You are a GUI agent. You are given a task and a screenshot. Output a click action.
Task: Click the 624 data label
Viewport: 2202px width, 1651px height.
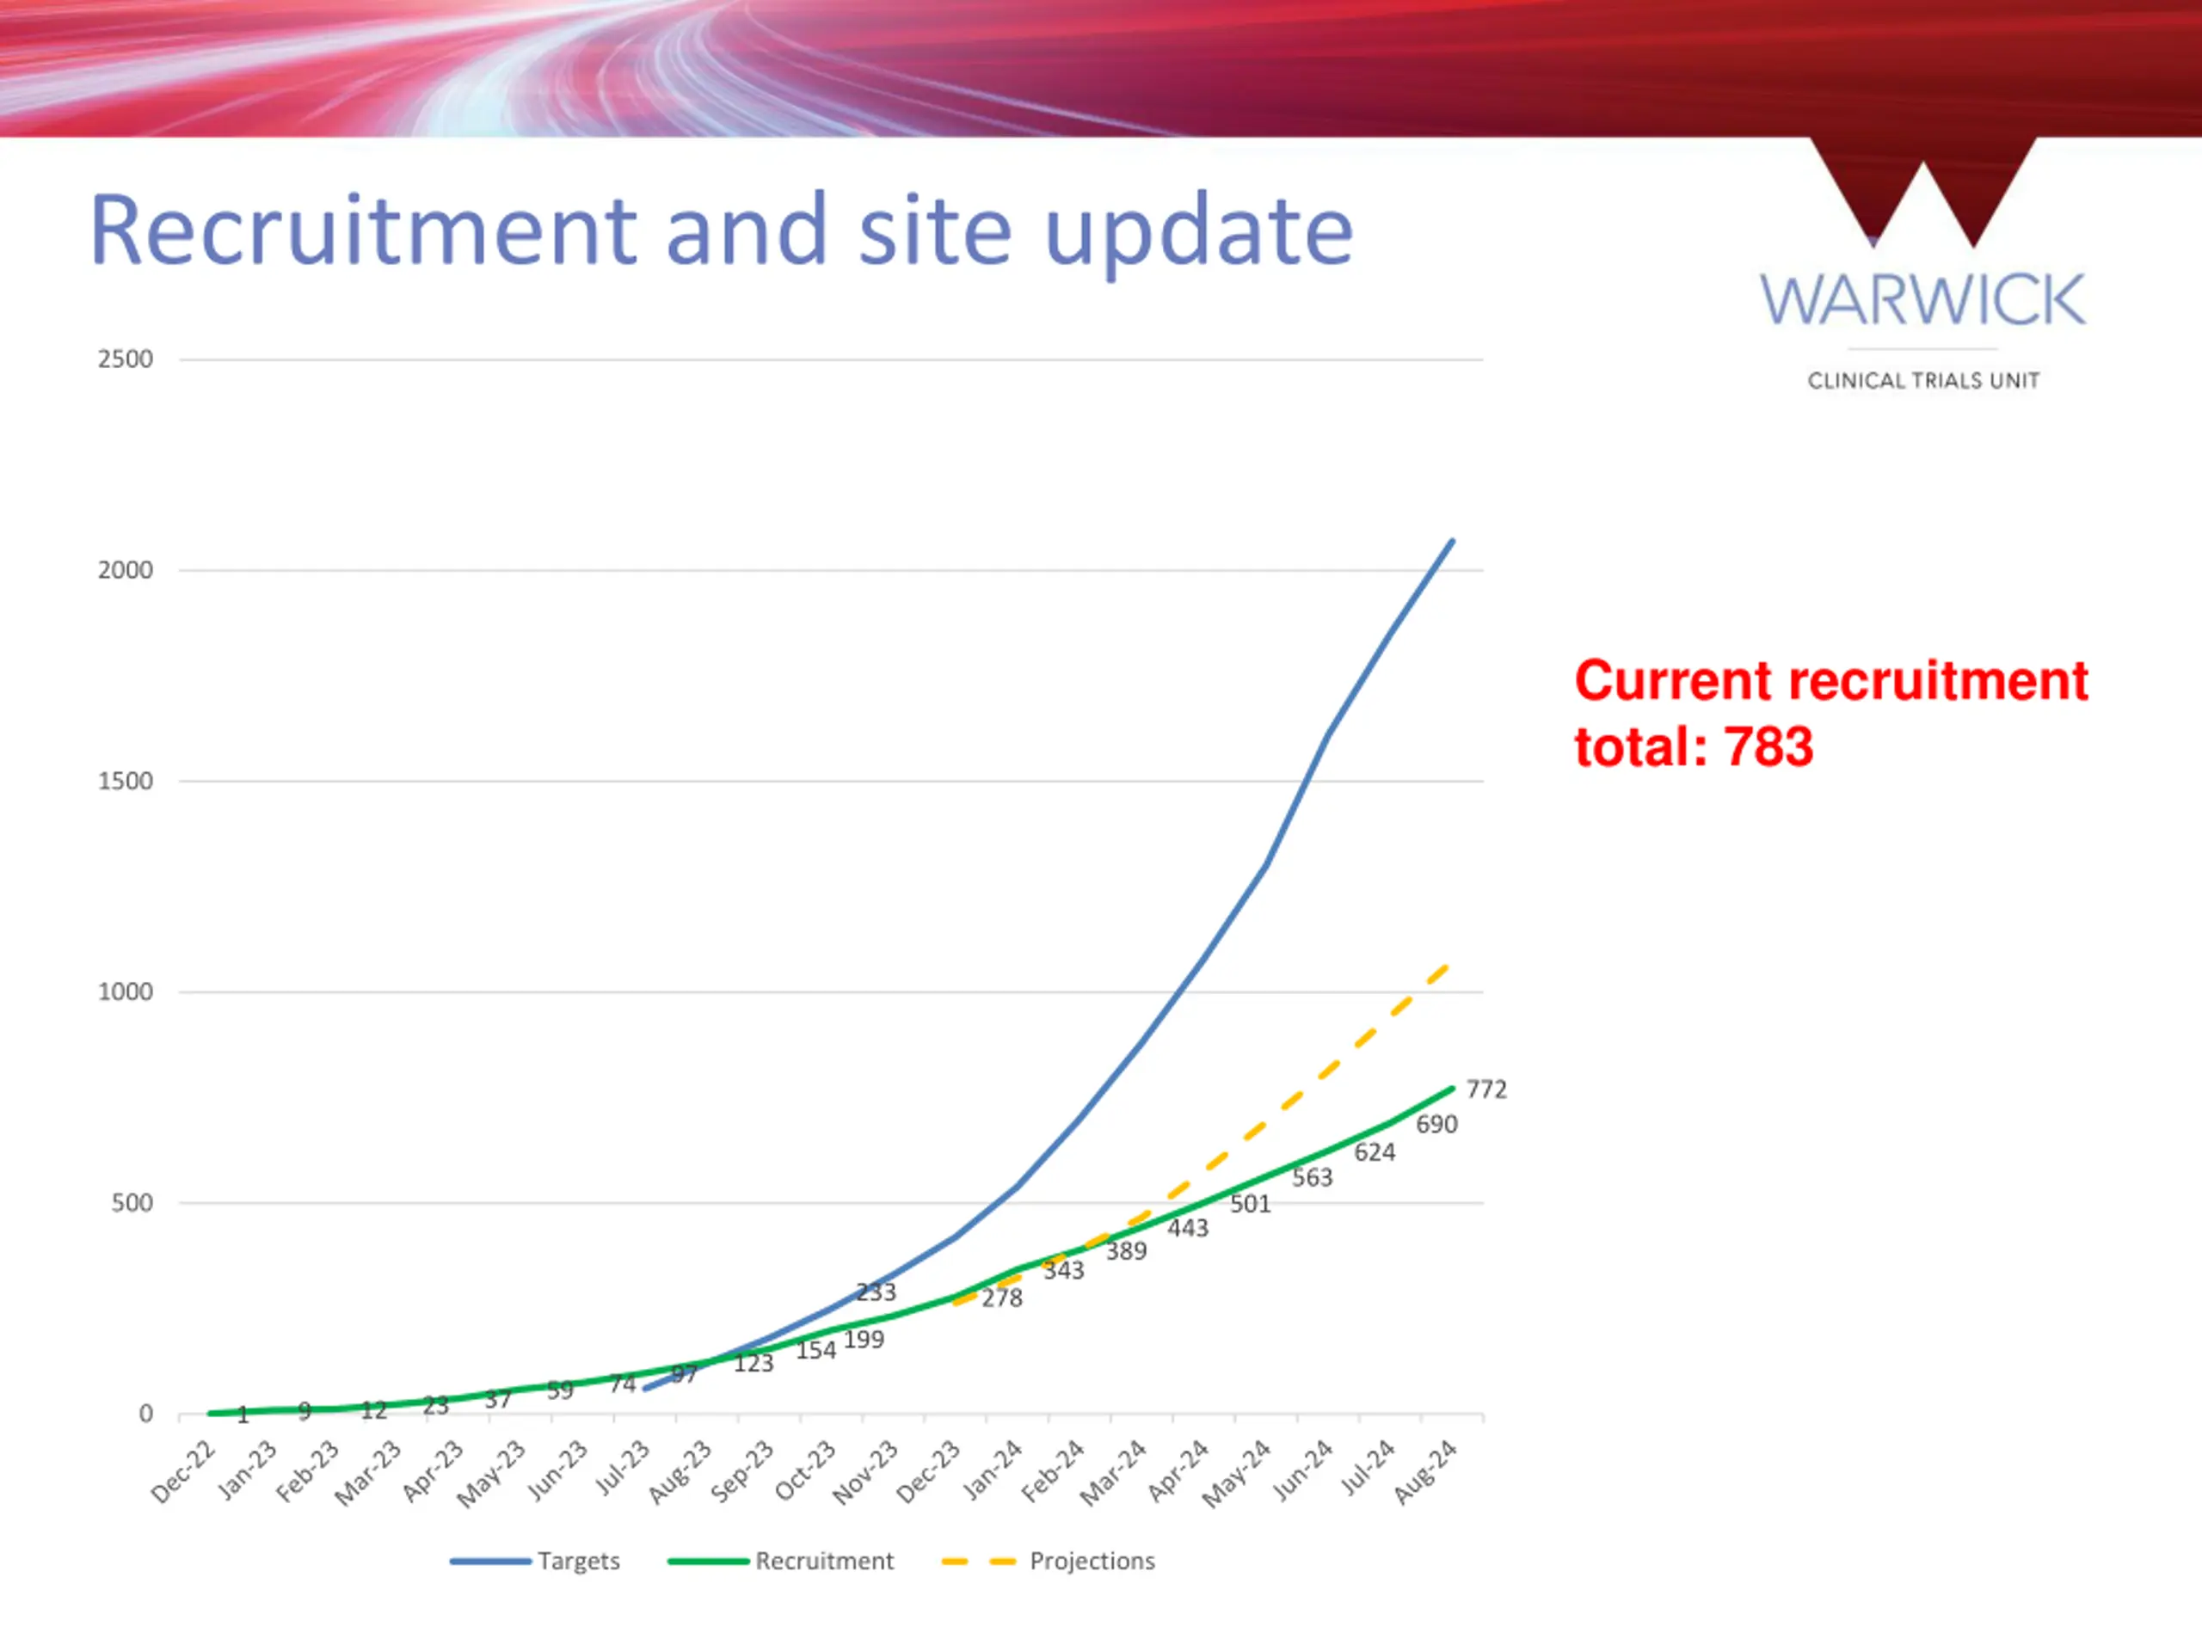pos(1375,1152)
